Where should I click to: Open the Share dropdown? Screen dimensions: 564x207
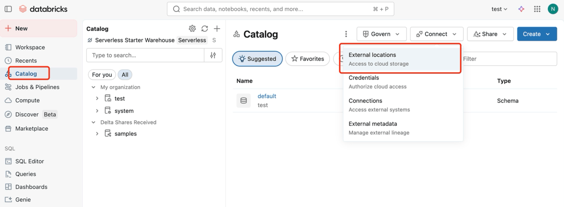(490, 34)
